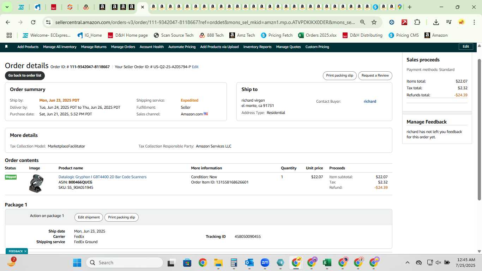This screenshot has width=482, height=271.
Task: Open the Orders 2025.xlsx bookmark
Action: 317,35
